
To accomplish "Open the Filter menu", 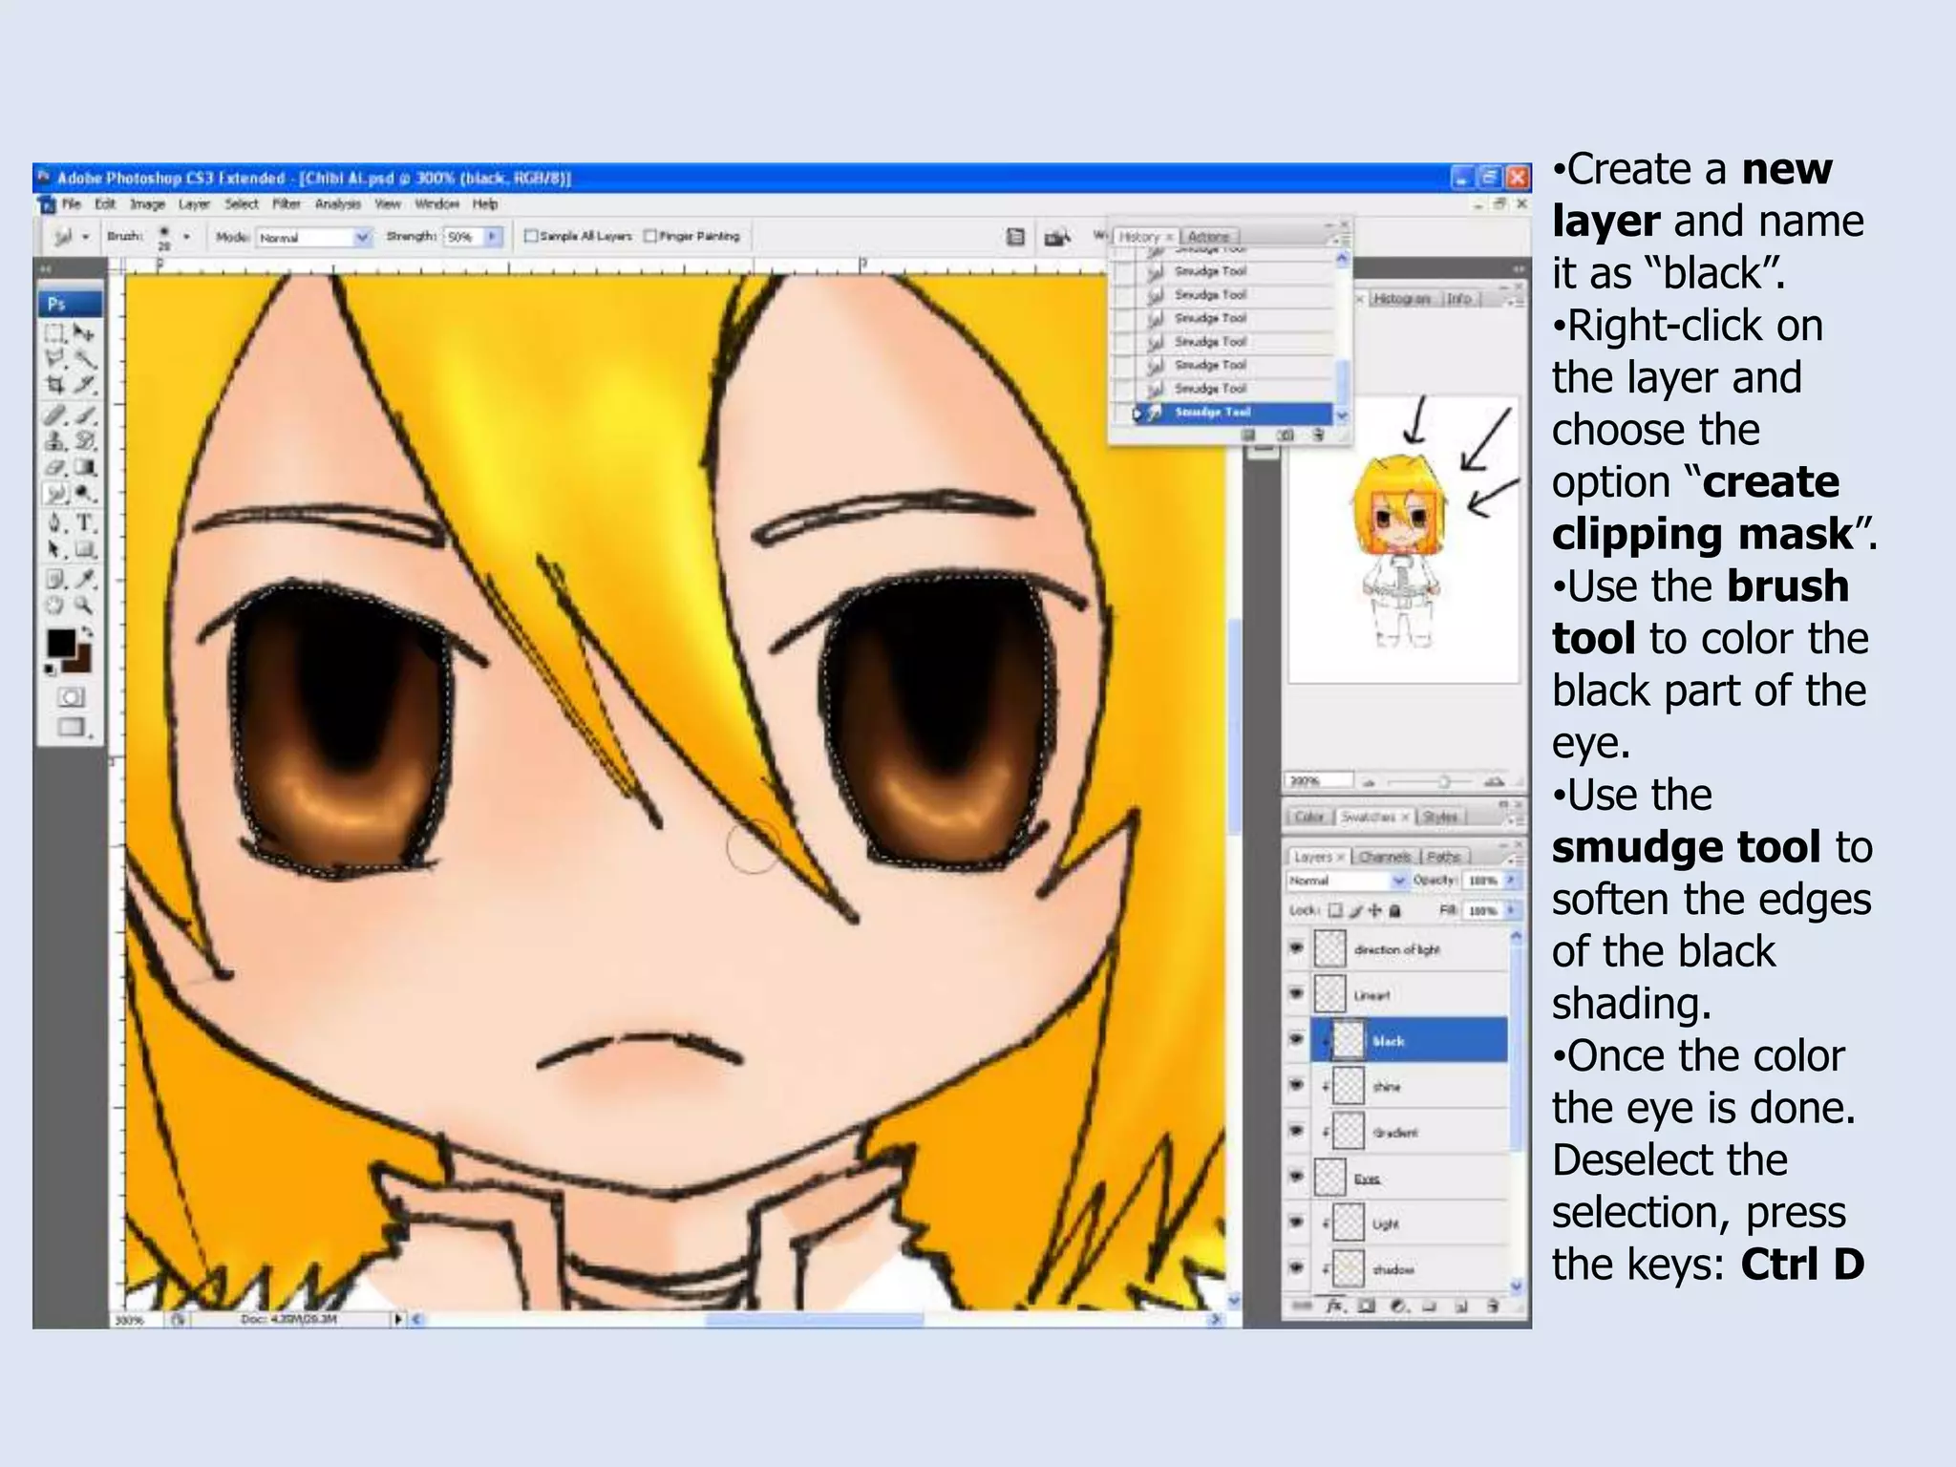I will tap(287, 203).
